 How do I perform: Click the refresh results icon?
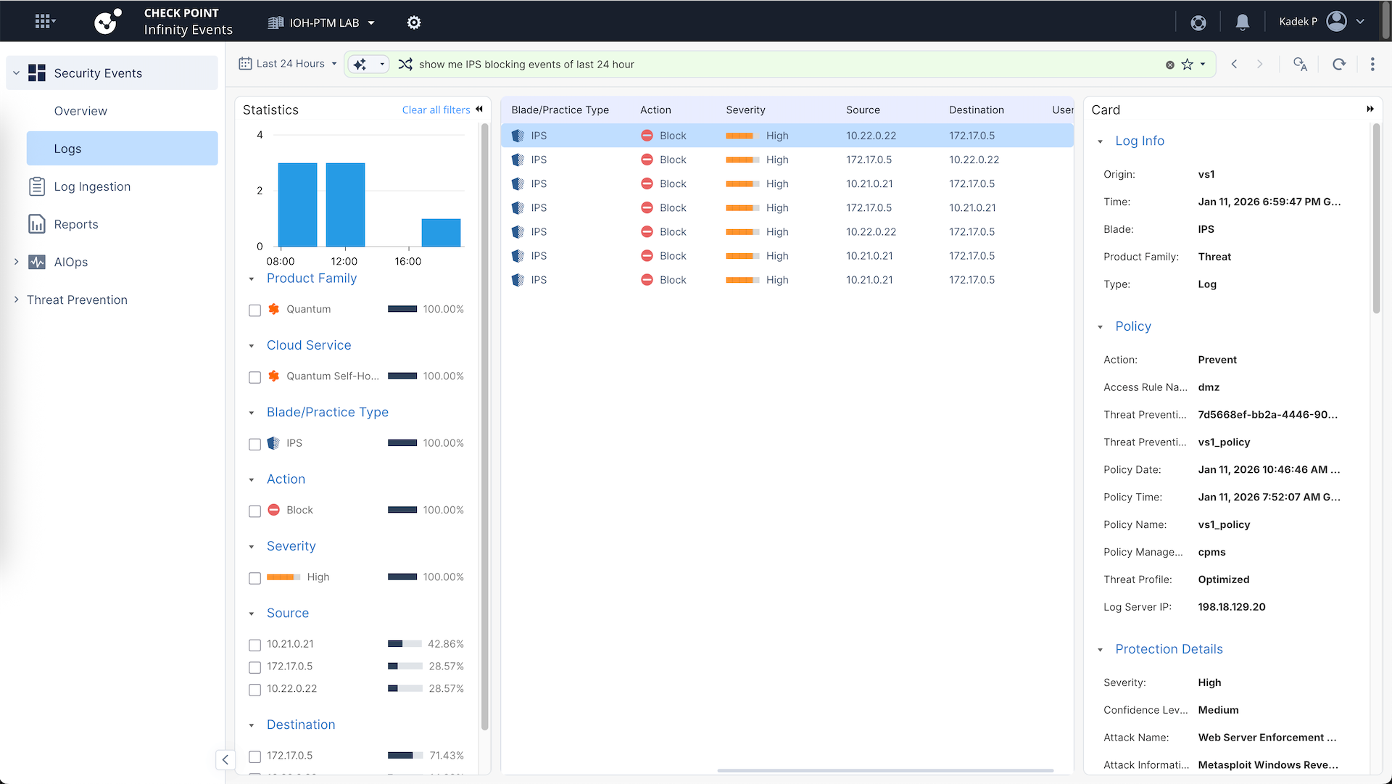1339,64
